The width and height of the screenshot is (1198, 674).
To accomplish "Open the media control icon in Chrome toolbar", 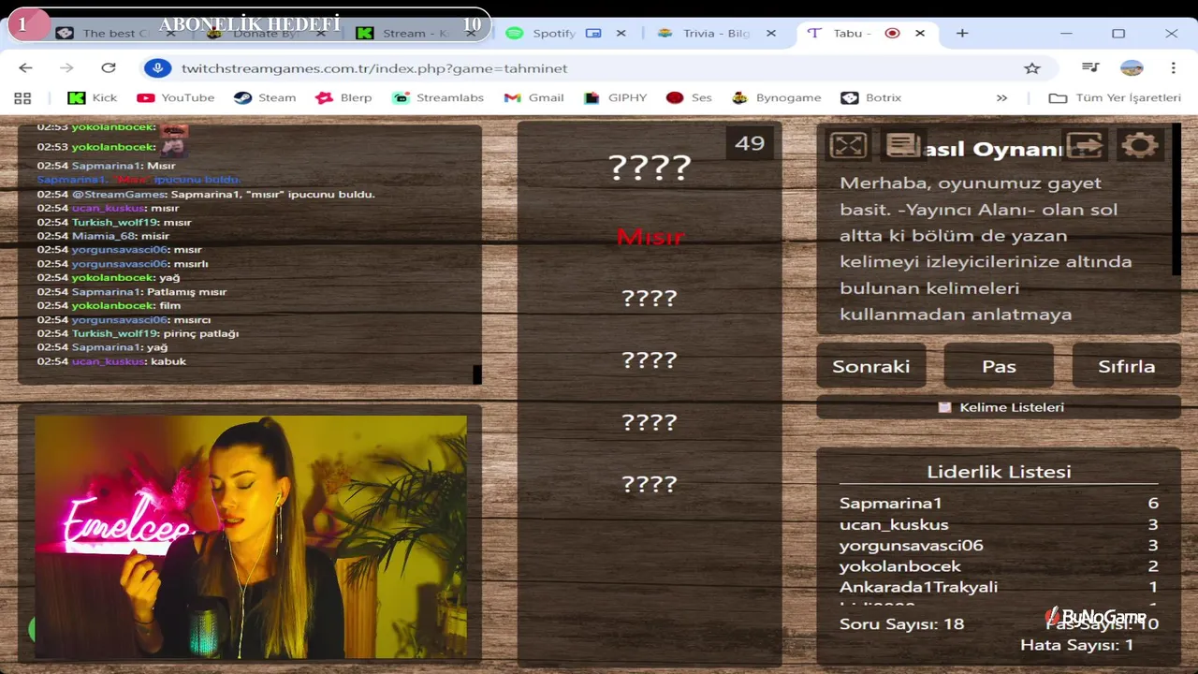I will pos(1090,67).
